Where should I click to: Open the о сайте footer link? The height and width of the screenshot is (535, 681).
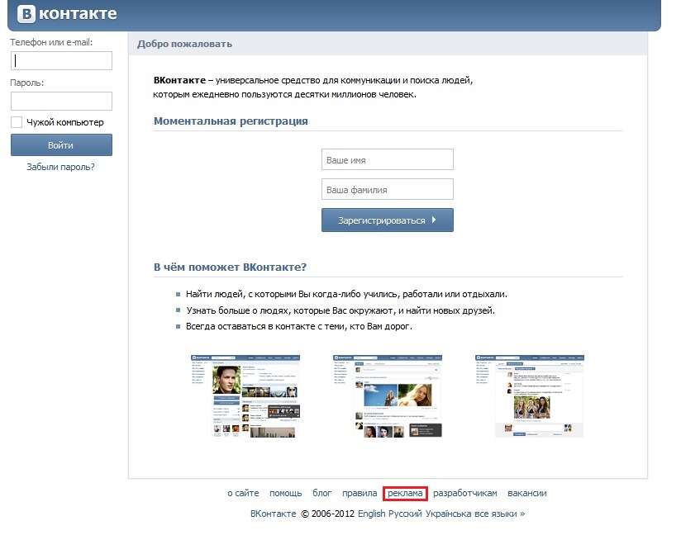point(243,494)
